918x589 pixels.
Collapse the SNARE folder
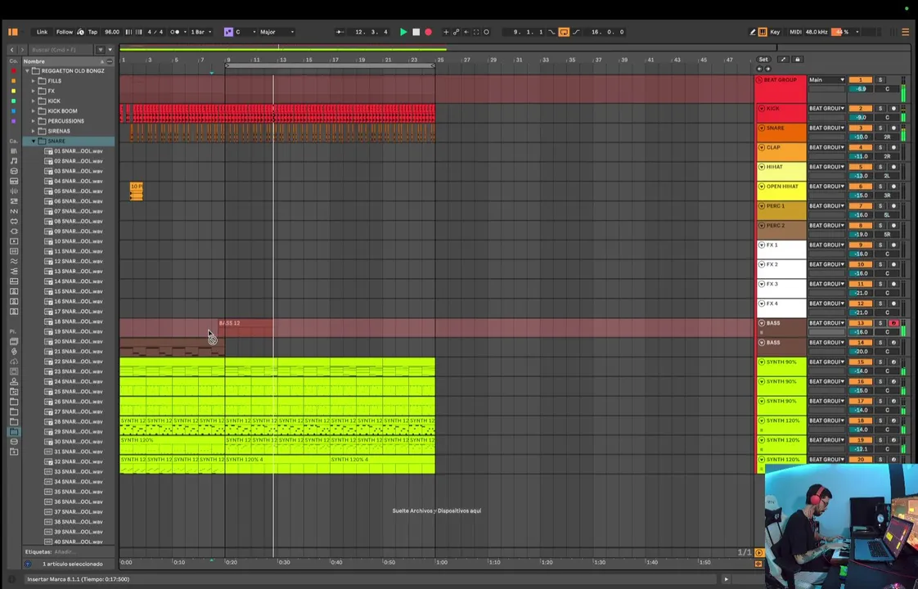pos(34,141)
